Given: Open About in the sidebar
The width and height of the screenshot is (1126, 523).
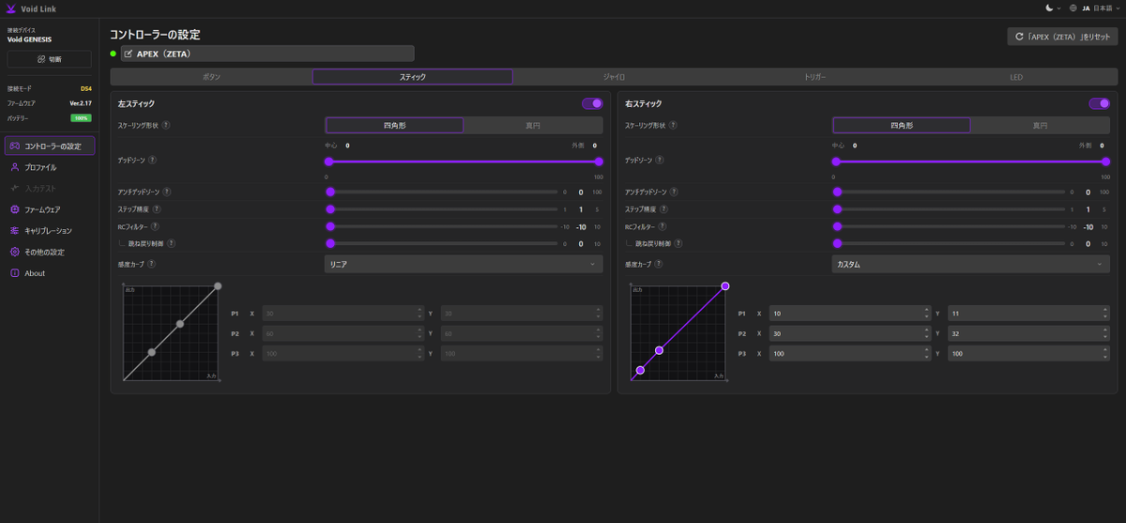Looking at the screenshot, I should point(50,273).
